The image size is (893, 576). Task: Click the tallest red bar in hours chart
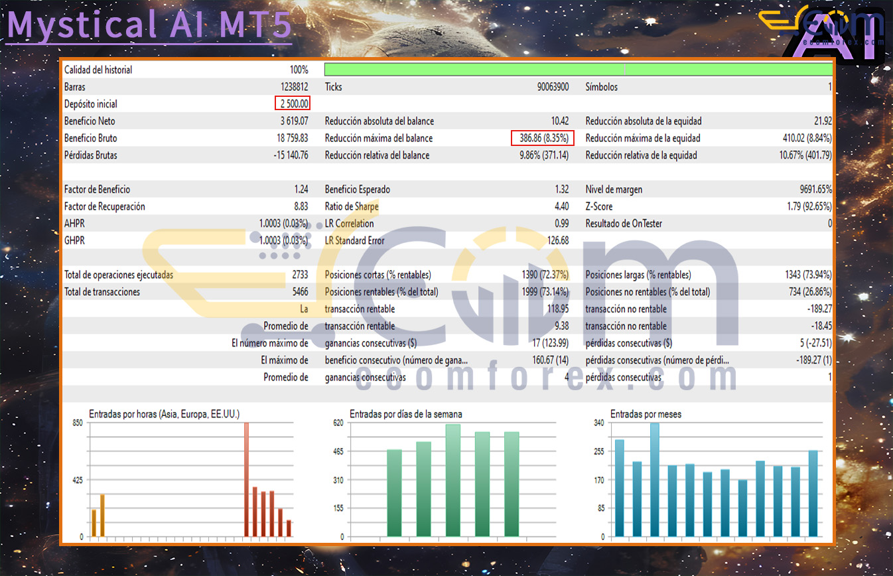click(x=246, y=479)
